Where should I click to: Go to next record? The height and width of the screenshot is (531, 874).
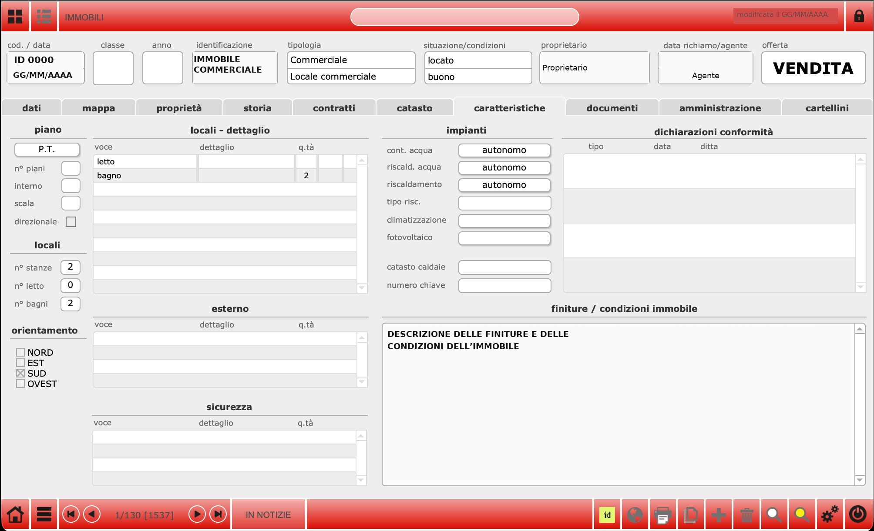pos(197,514)
